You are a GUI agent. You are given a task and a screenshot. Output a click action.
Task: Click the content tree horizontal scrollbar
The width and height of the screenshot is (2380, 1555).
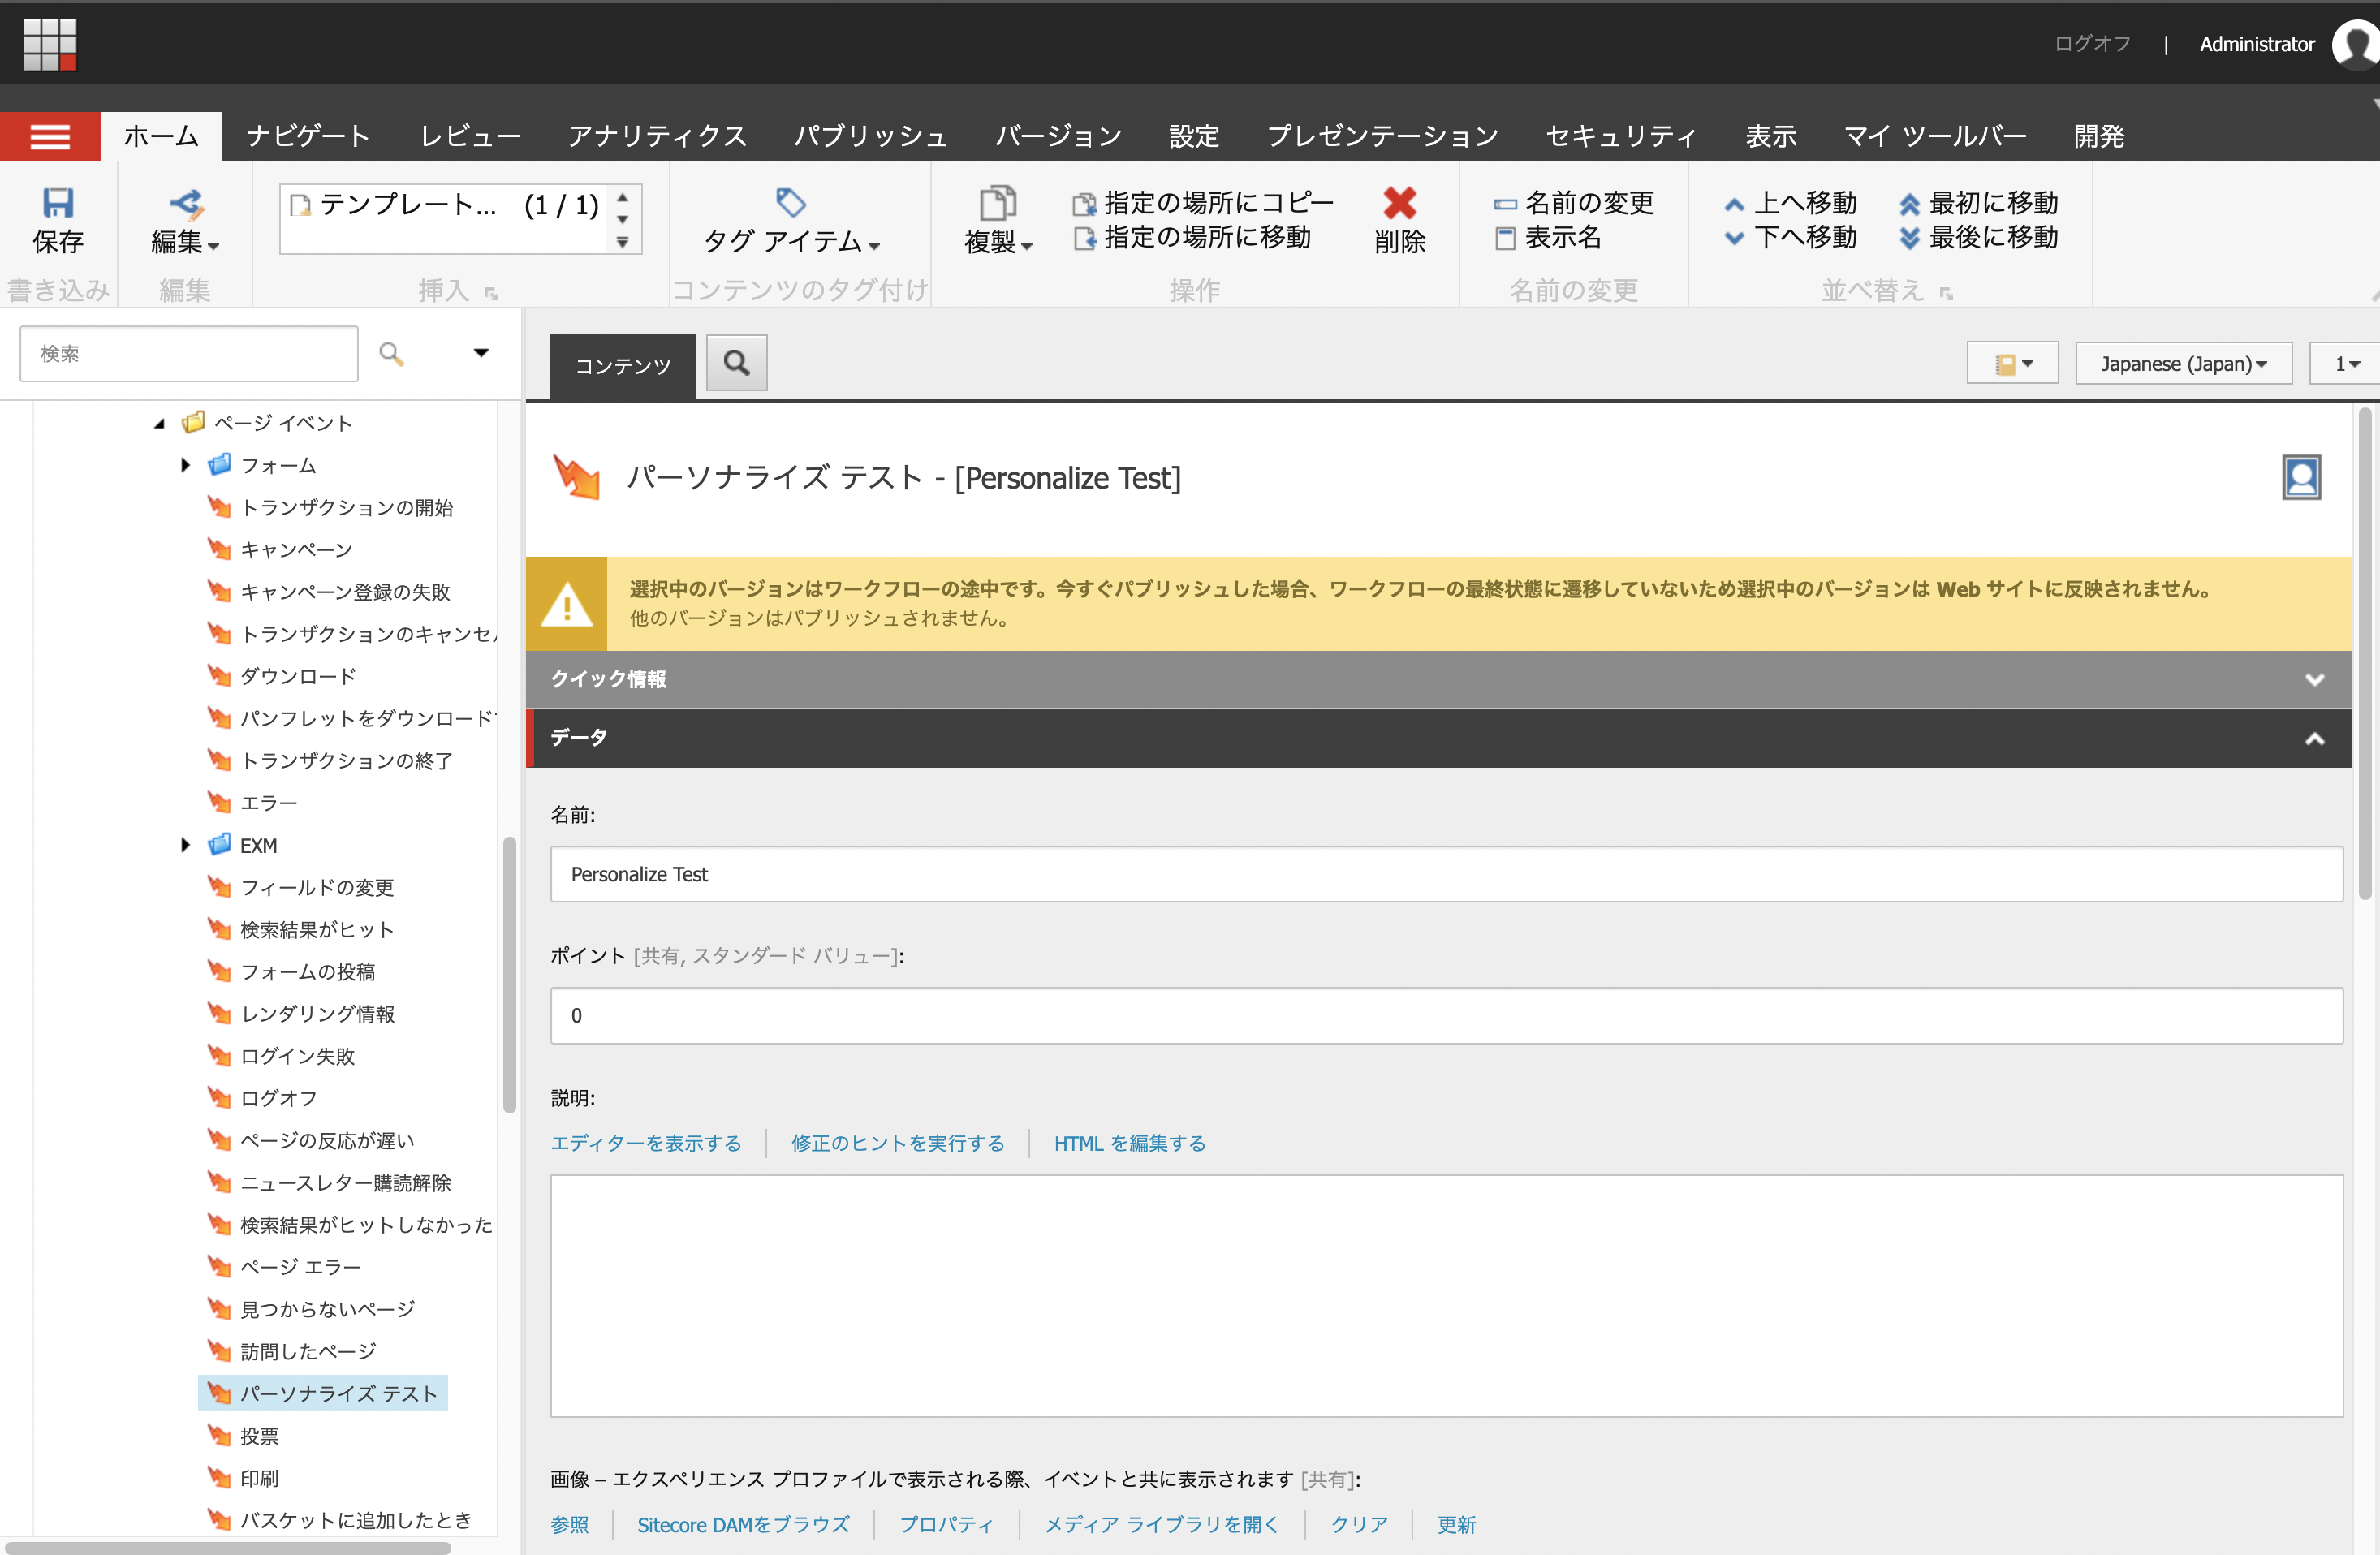(x=228, y=1547)
